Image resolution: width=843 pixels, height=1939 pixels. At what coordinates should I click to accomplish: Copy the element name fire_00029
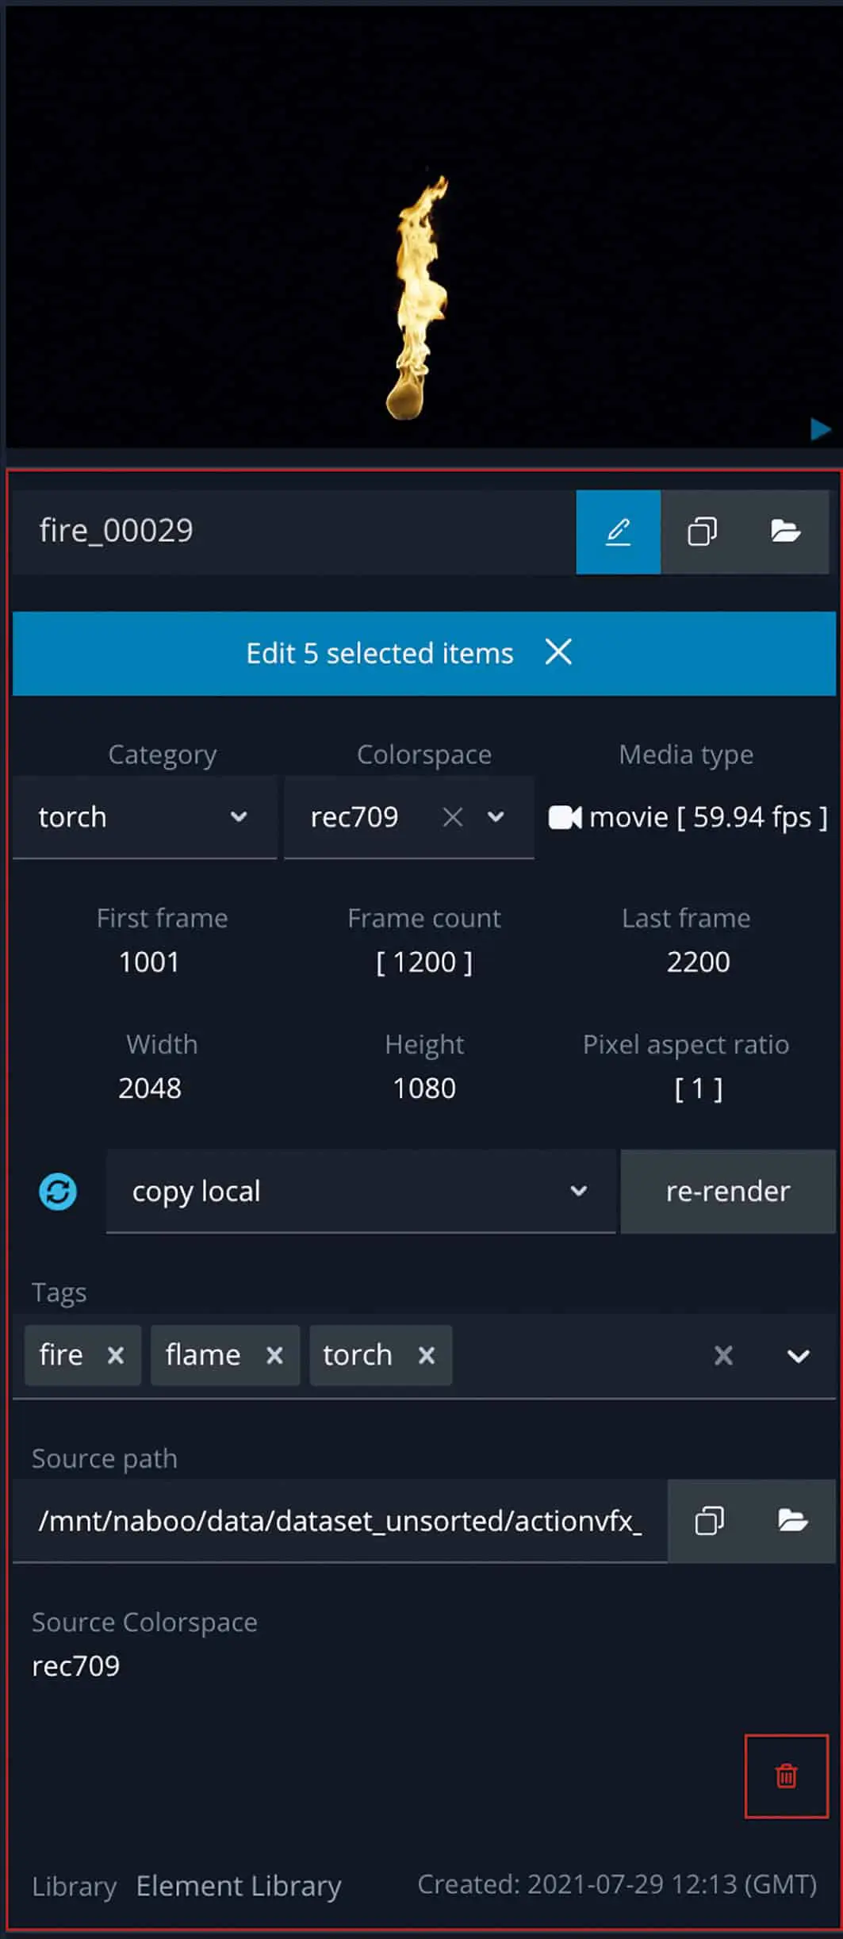coord(702,532)
